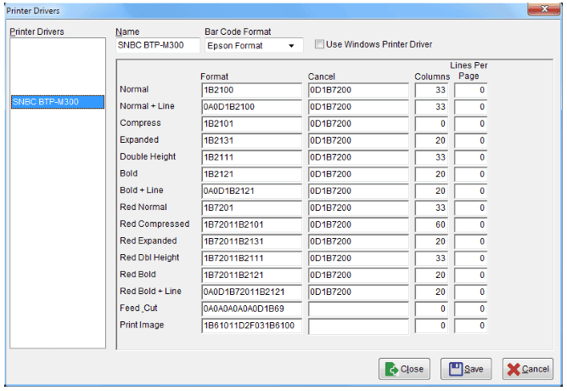
Task: Enable Use Windows Printer Driver checkbox
Action: tap(320, 44)
